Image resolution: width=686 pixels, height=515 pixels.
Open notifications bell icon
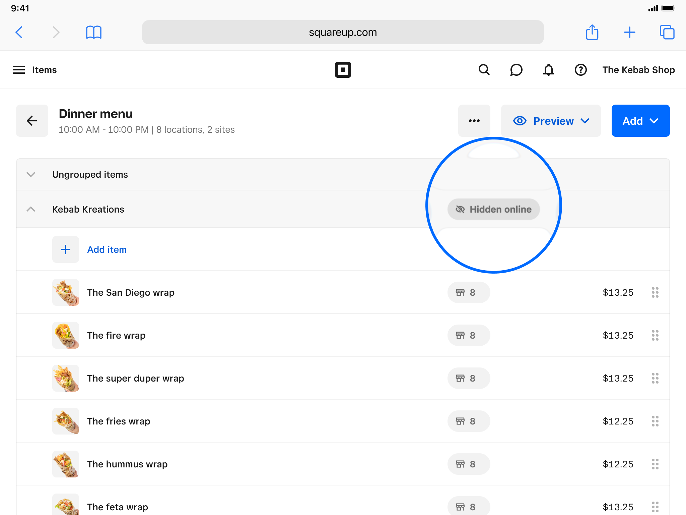[548, 70]
